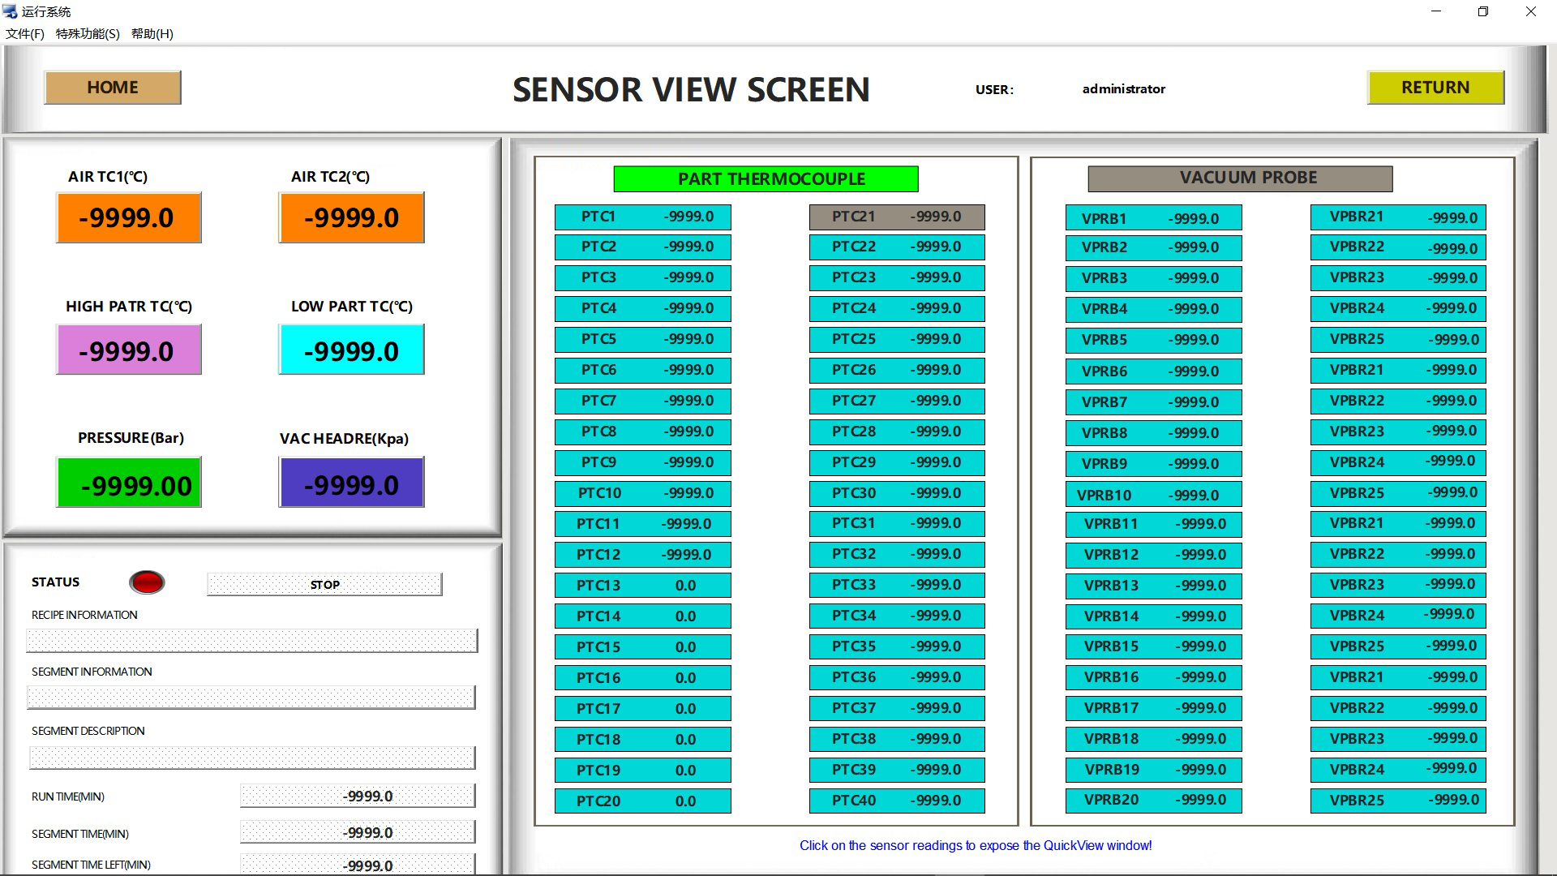This screenshot has width=1557, height=876.
Task: Click the gray VACUUM PROBE header
Action: click(x=1239, y=178)
